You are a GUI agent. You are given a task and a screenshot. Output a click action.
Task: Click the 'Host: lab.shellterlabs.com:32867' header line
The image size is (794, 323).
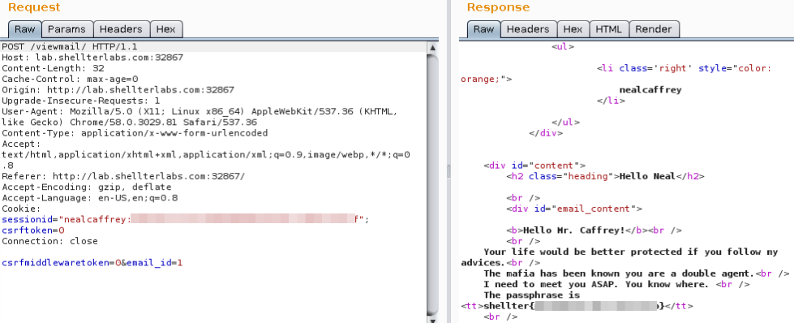92,58
